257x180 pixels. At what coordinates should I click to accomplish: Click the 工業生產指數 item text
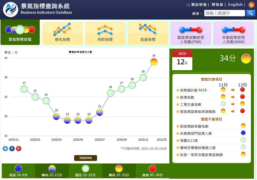(191, 104)
